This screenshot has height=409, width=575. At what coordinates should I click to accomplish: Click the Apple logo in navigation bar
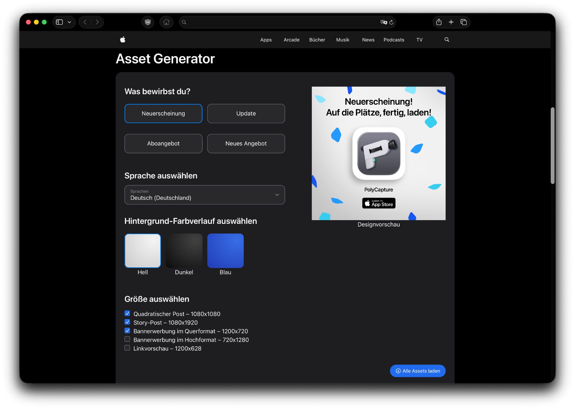(123, 40)
